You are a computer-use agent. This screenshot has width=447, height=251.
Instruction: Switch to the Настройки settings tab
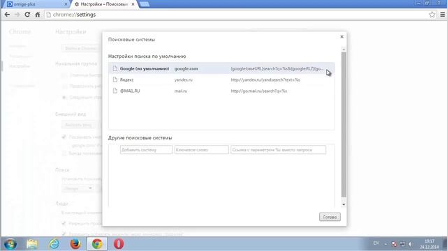(104, 4)
